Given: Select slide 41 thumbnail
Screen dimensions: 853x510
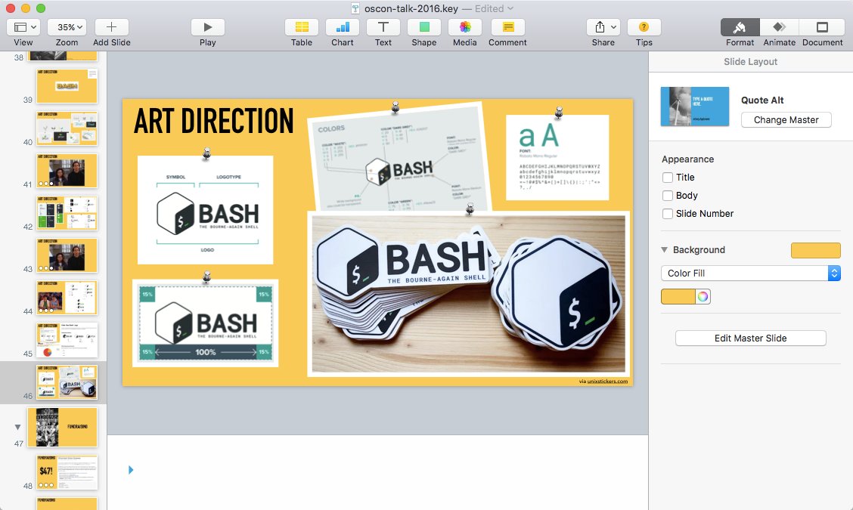Looking at the screenshot, I should pyautogui.click(x=67, y=171).
